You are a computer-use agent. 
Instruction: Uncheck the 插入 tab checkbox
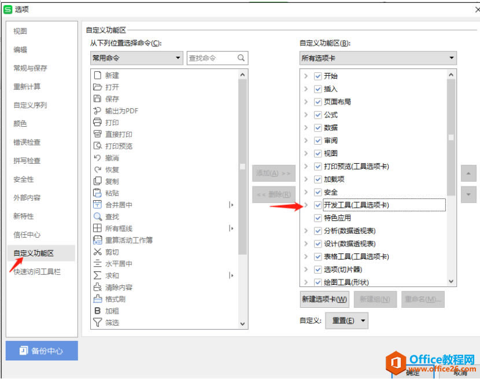317,89
